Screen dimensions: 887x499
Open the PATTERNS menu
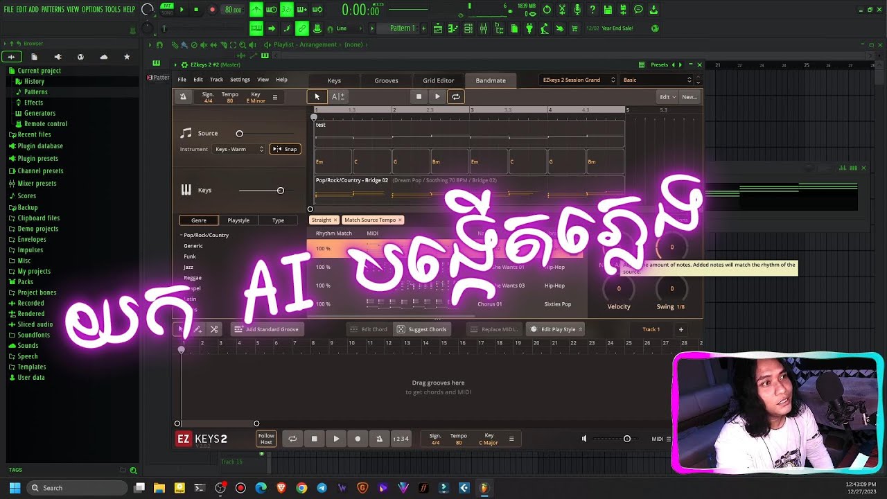[53, 9]
